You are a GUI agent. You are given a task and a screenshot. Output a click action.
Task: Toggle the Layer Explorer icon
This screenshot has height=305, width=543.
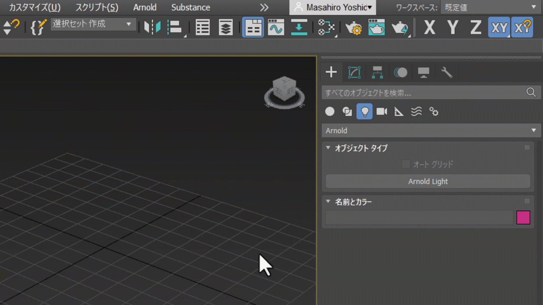[x=226, y=28]
